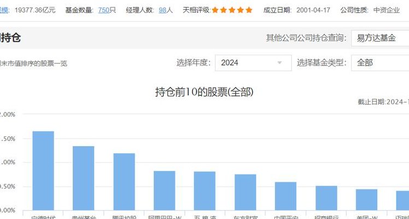Screen dimensions: 409x219
Task: Click the 天相评级 label
Action: [197, 10]
